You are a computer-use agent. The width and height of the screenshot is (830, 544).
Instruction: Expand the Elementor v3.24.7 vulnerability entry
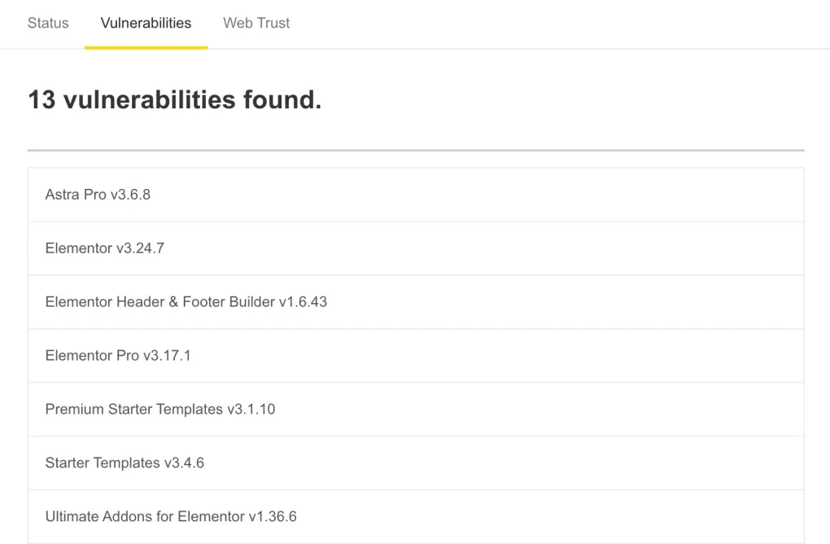(x=415, y=248)
